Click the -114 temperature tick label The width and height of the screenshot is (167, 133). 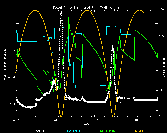click(x=11, y=24)
